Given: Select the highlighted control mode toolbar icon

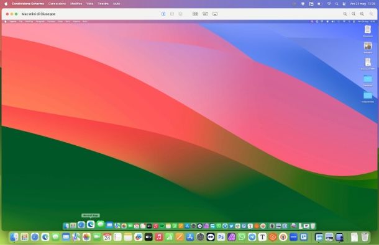Looking at the screenshot, I should click(163, 14).
